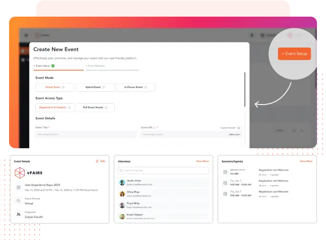Click the vFairs logo

coord(29,173)
